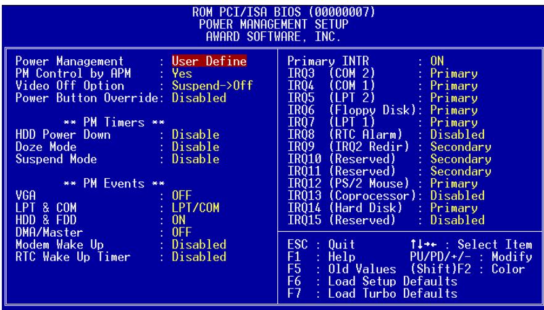Select the IRQ14 Hard Disk Primary value
544x310 pixels.
click(x=454, y=208)
